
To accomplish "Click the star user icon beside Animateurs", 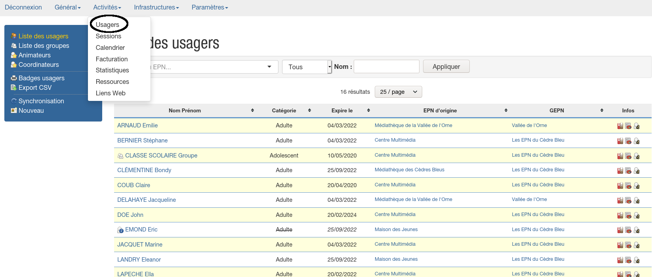I will (x=14, y=55).
